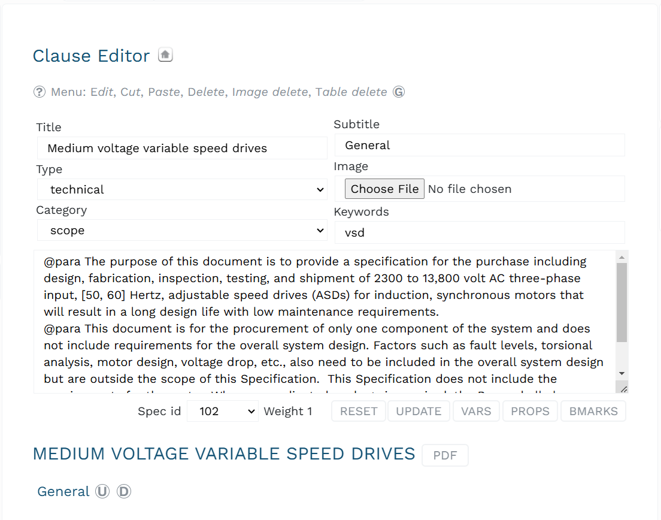Click the home icon beside Clause Editor
The height and width of the screenshot is (520, 661).
[165, 55]
